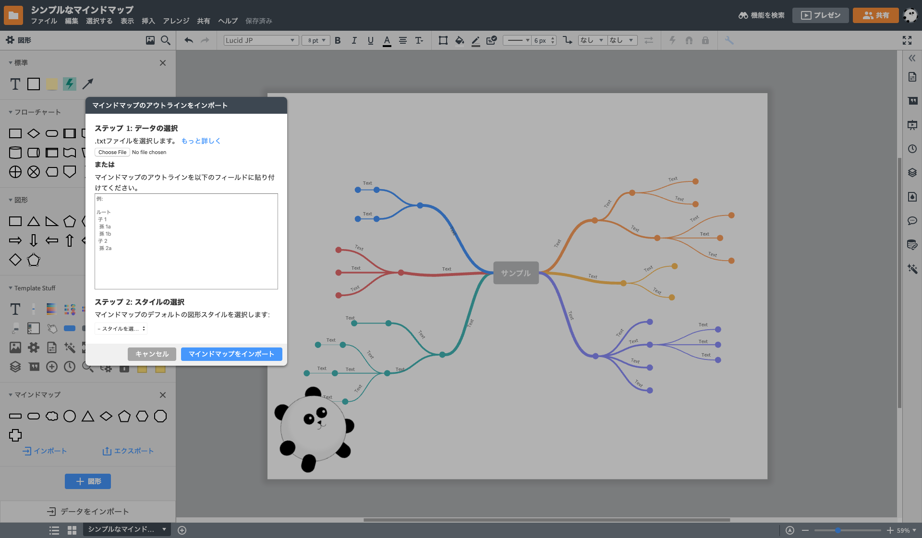
Task: Open the アレンジ menu
Action: [x=176, y=21]
